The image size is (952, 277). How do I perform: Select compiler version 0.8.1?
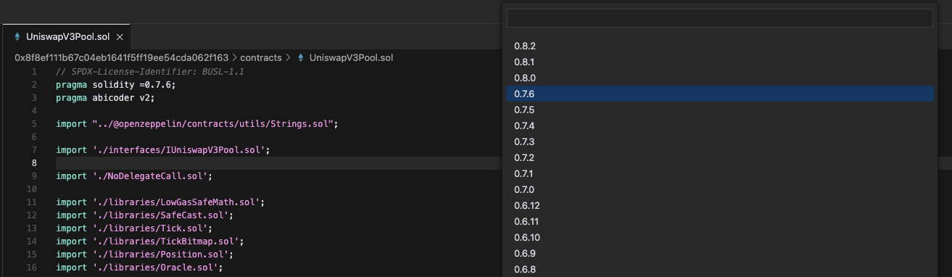[719, 62]
